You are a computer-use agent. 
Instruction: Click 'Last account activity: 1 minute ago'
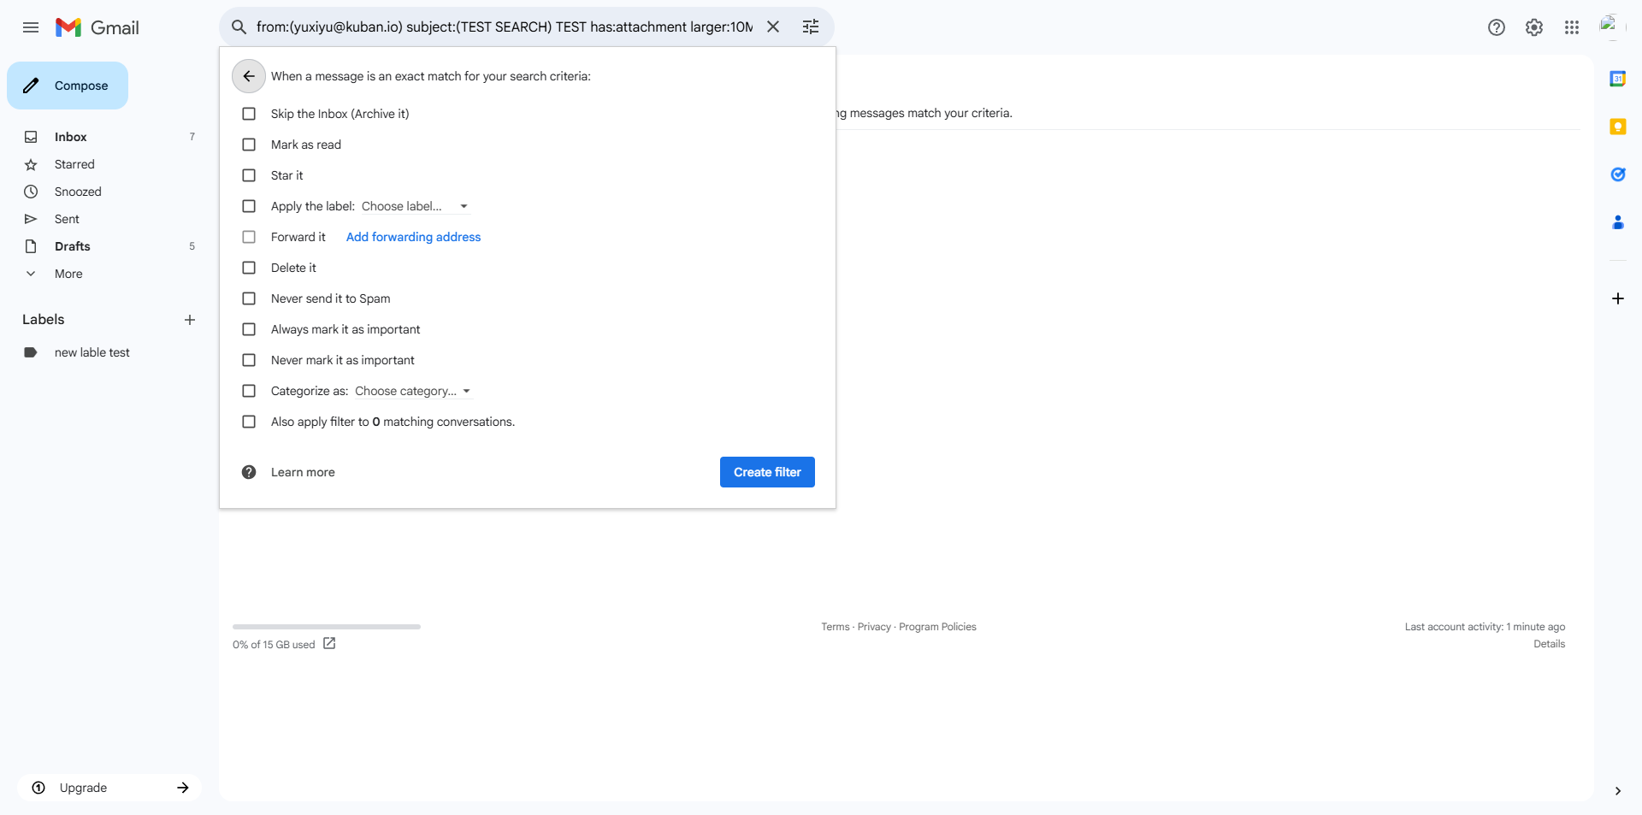click(1485, 627)
